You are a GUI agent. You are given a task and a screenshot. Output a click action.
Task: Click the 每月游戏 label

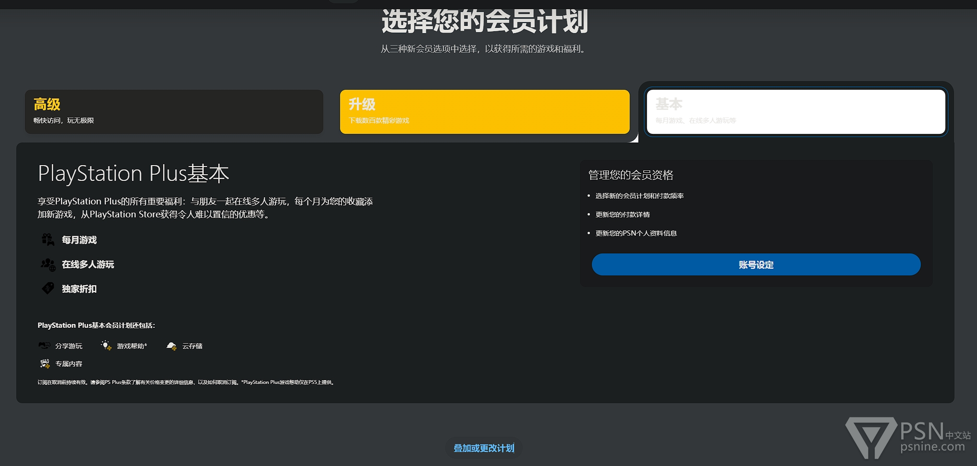point(79,240)
